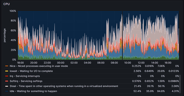Click Steal value 21.4%
This screenshot has height=96, width=184.
138,86
